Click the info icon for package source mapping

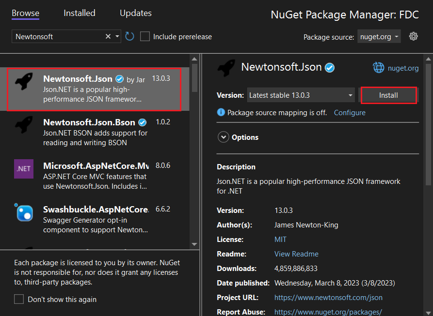click(221, 112)
